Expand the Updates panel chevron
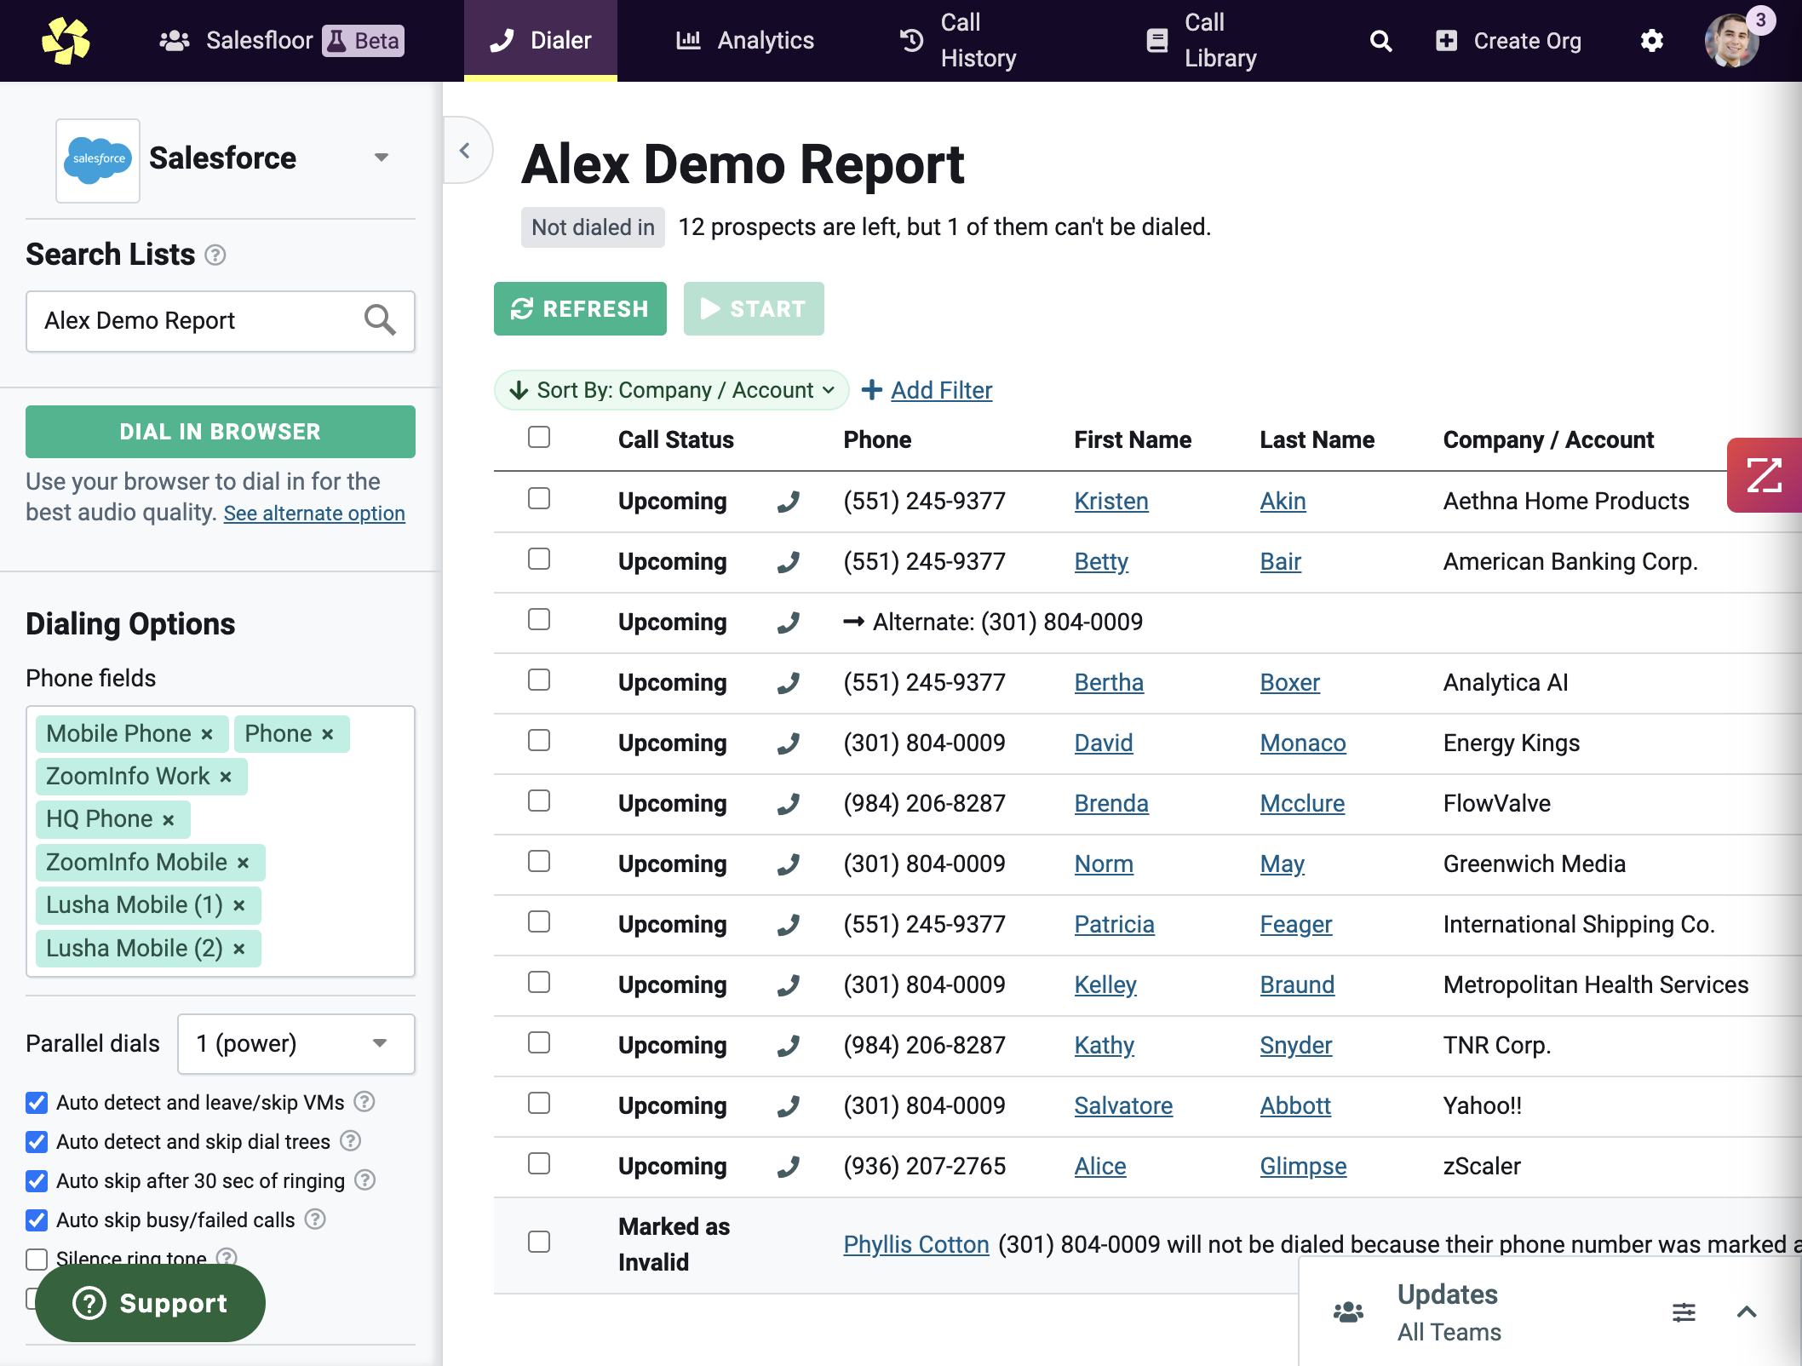The image size is (1802, 1366). tap(1747, 1312)
